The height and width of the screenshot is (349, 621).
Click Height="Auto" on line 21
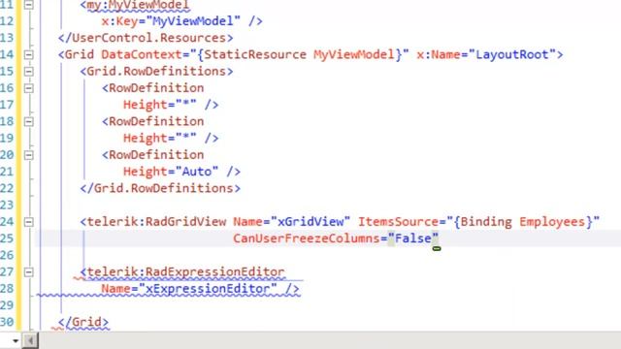point(171,172)
